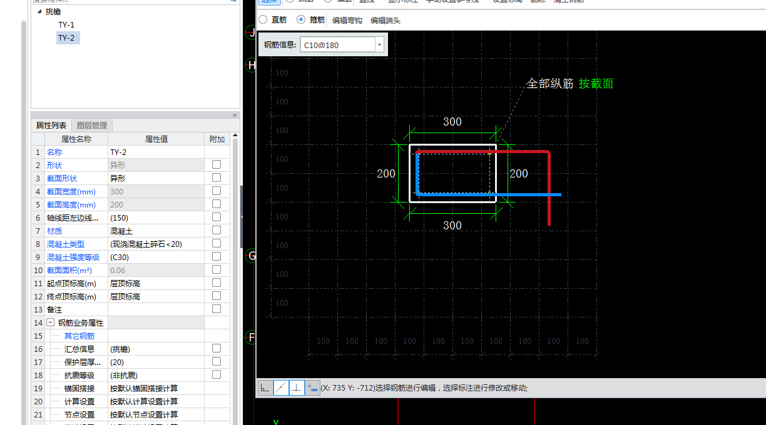Tick the 附加 checkbox for 形状
Screen dimensions: 766x425
217,164
